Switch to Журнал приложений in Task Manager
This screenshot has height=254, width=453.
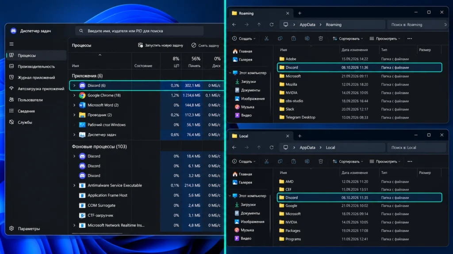pos(36,78)
